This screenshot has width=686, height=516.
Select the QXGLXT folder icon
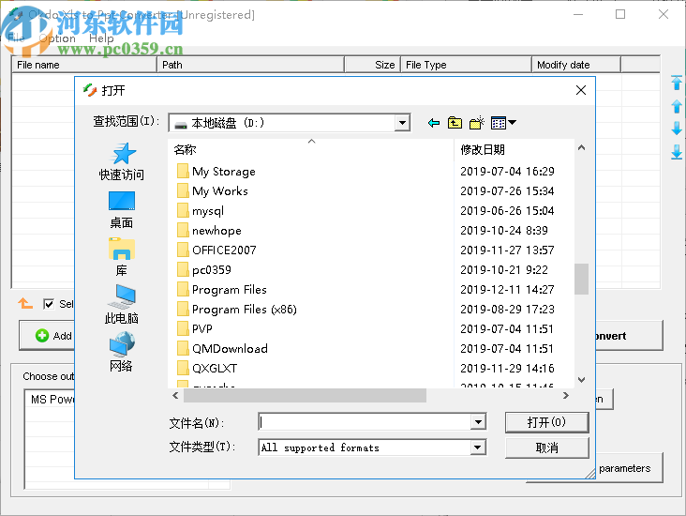(x=183, y=368)
